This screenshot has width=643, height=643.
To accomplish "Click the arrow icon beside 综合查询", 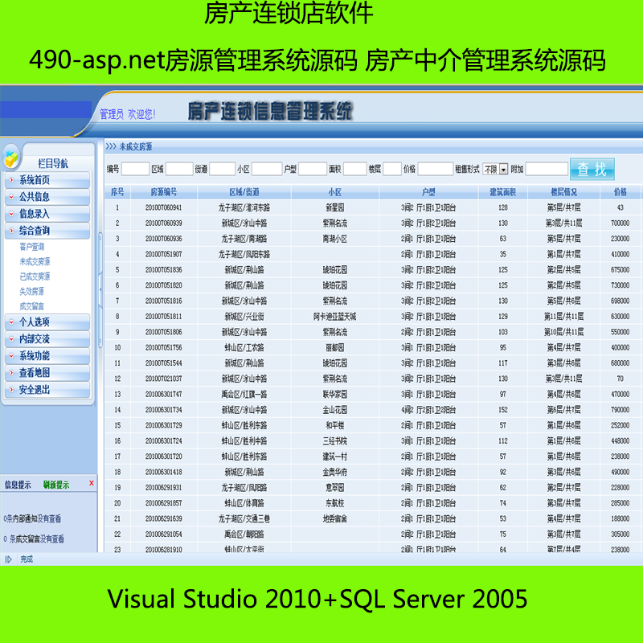I will click(11, 231).
